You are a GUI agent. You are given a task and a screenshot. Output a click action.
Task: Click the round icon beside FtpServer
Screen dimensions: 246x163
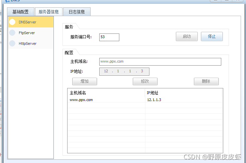point(12,33)
